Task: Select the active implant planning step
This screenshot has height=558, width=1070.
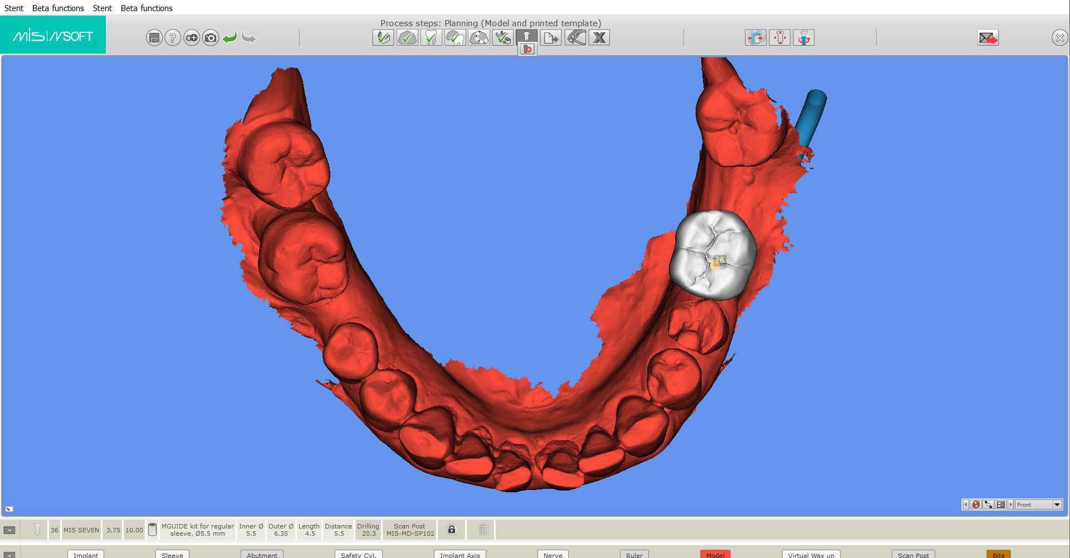Action: click(x=527, y=36)
